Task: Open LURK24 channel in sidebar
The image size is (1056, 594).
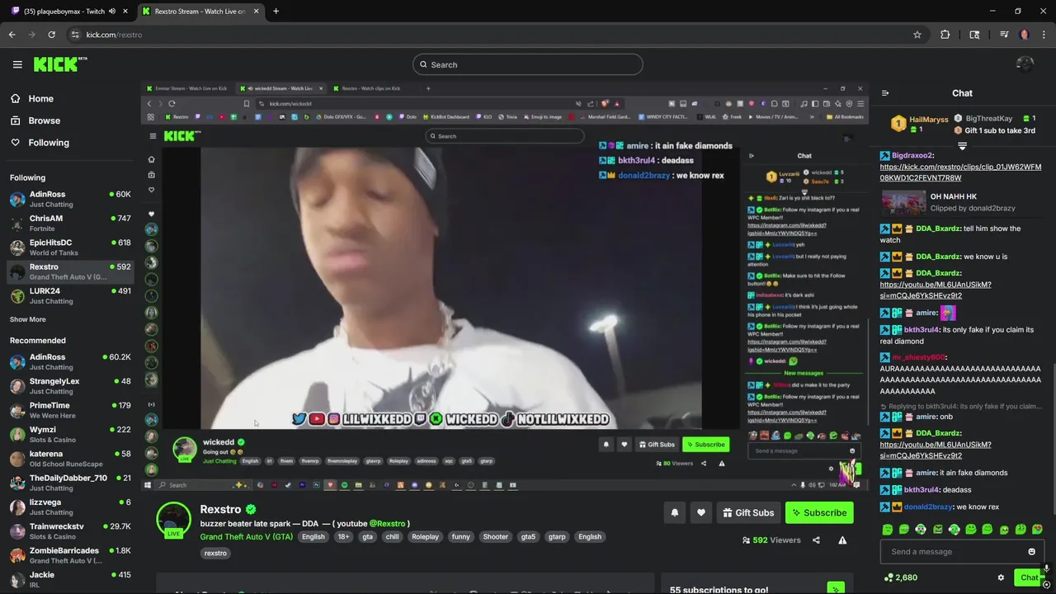Action: click(x=70, y=295)
